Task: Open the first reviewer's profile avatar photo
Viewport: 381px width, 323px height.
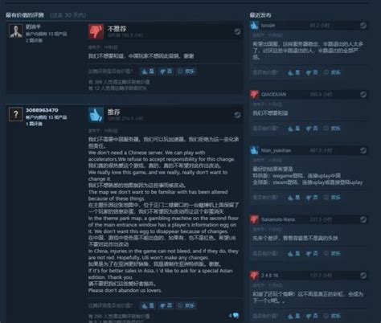Action: (16, 31)
